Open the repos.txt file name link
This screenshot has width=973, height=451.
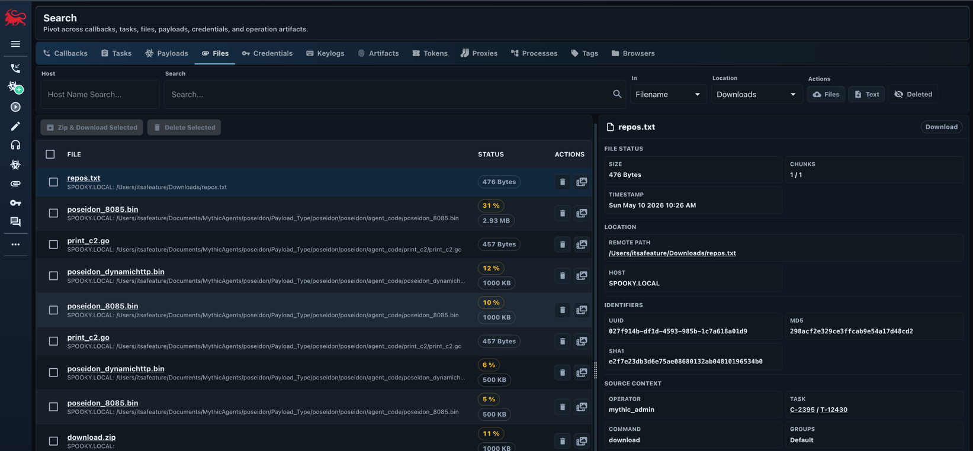84,178
